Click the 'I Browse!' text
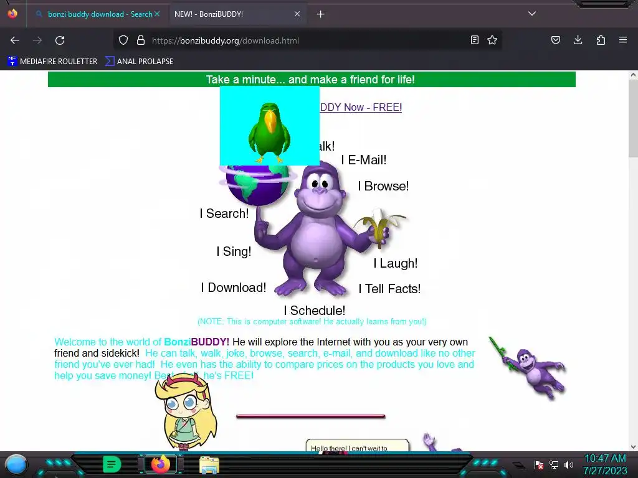This screenshot has height=478, width=638. pos(383,185)
